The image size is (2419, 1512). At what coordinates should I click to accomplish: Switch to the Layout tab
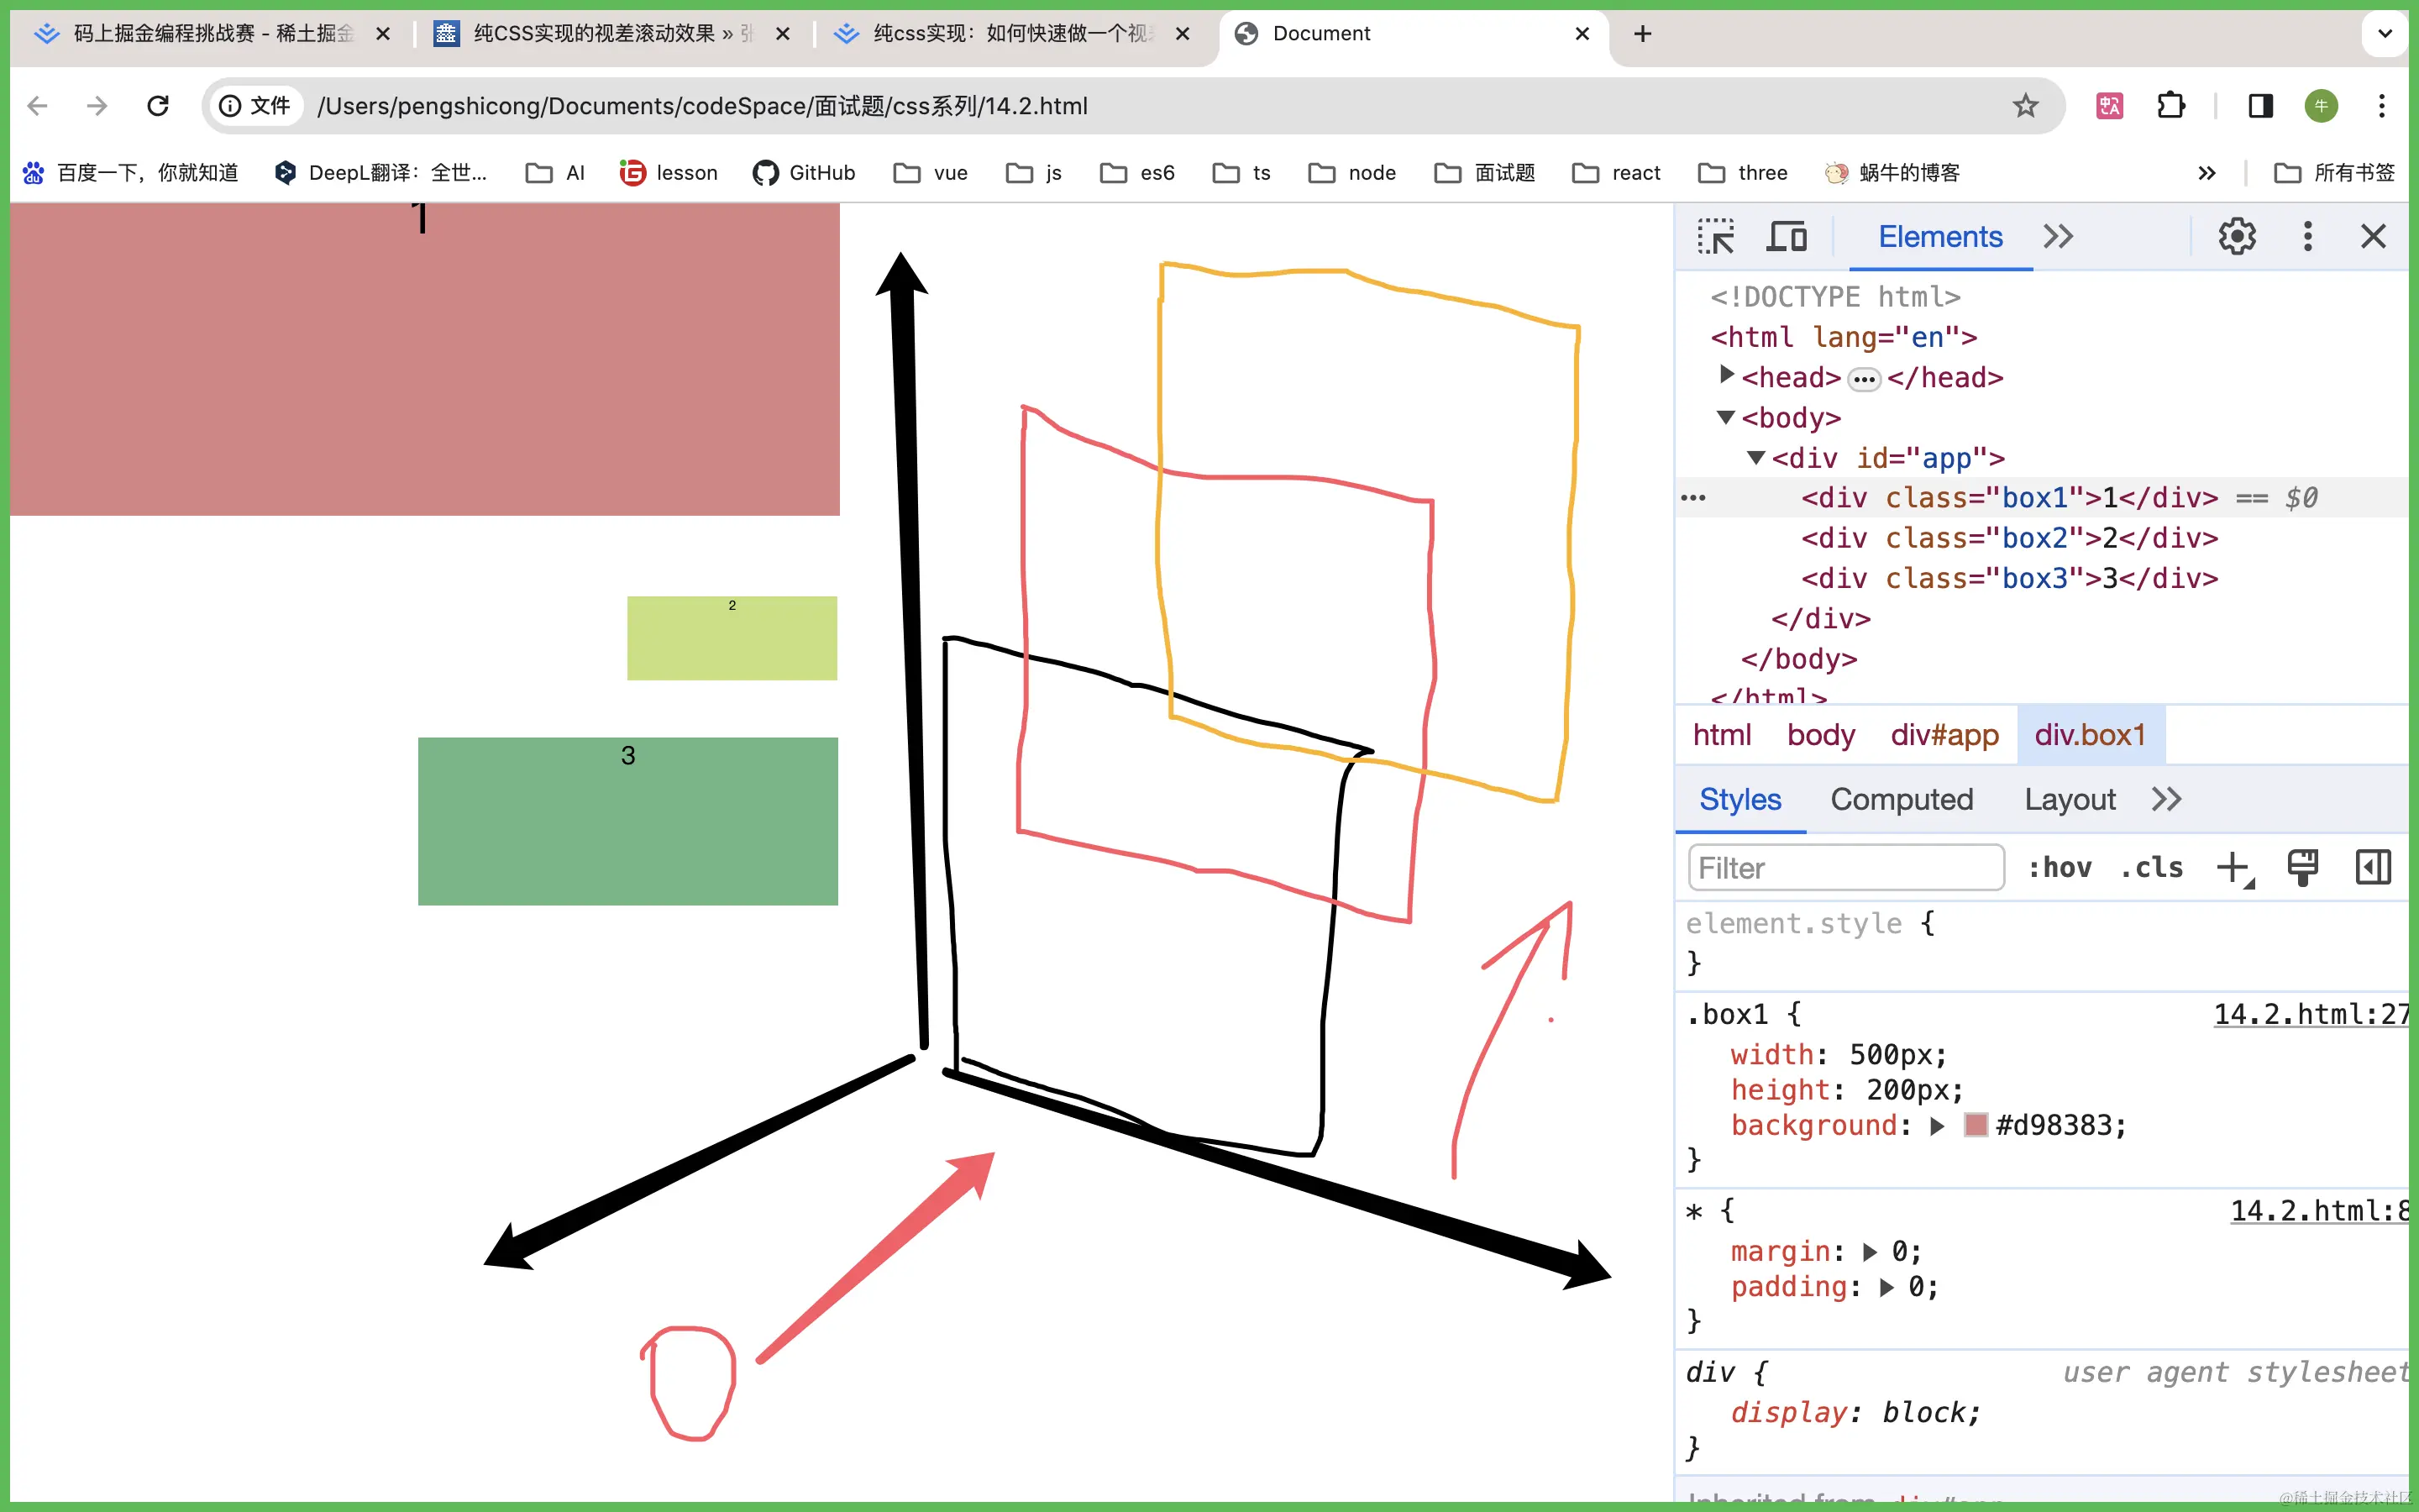pyautogui.click(x=2070, y=800)
